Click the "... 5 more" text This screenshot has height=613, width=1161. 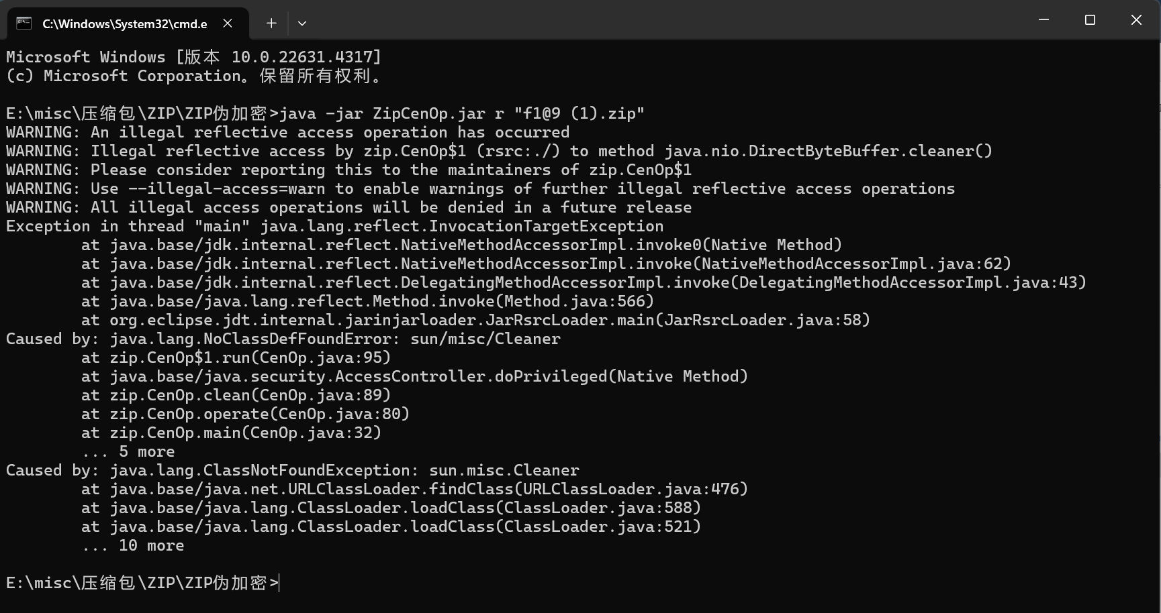click(128, 451)
